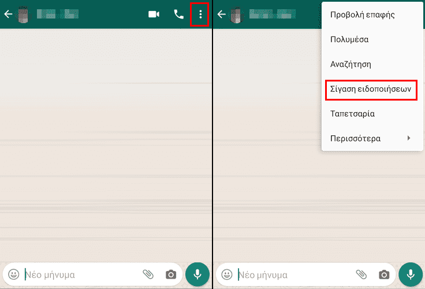The width and height of the screenshot is (425, 289).
Task: Tap microphone button in left chat
Action: (x=197, y=275)
